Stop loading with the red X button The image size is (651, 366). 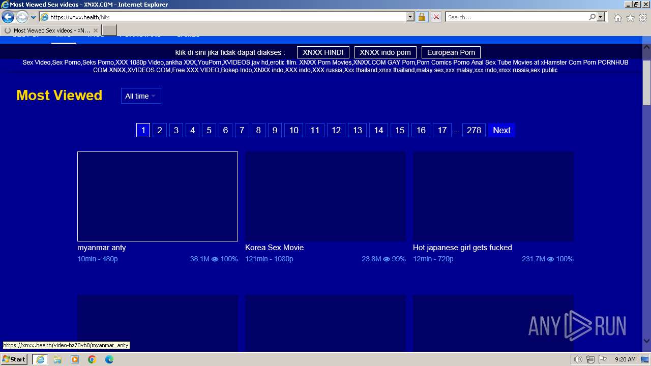point(436,17)
